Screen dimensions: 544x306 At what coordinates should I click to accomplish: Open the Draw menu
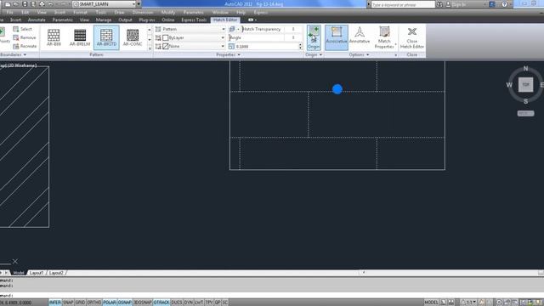(x=119, y=12)
